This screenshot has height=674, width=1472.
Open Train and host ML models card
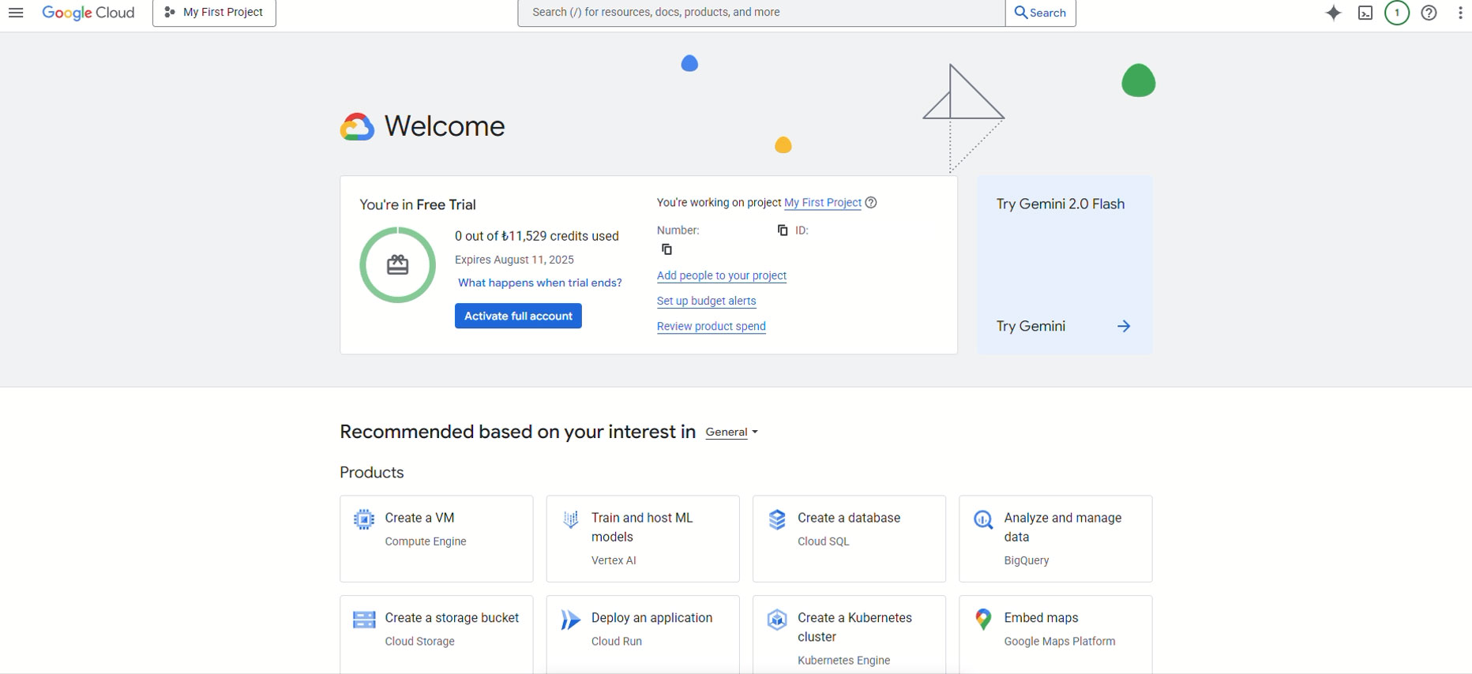pos(643,539)
